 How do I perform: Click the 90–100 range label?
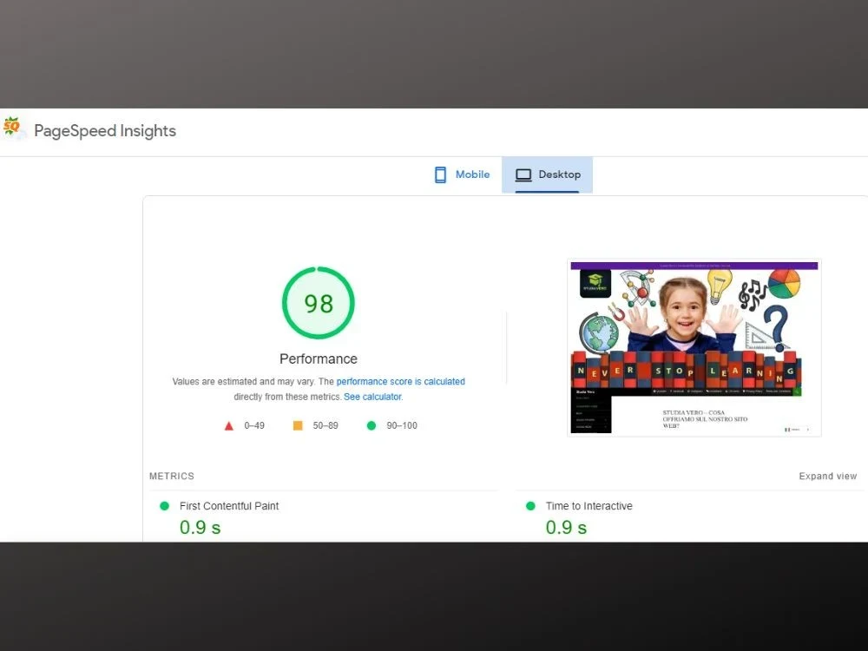402,425
